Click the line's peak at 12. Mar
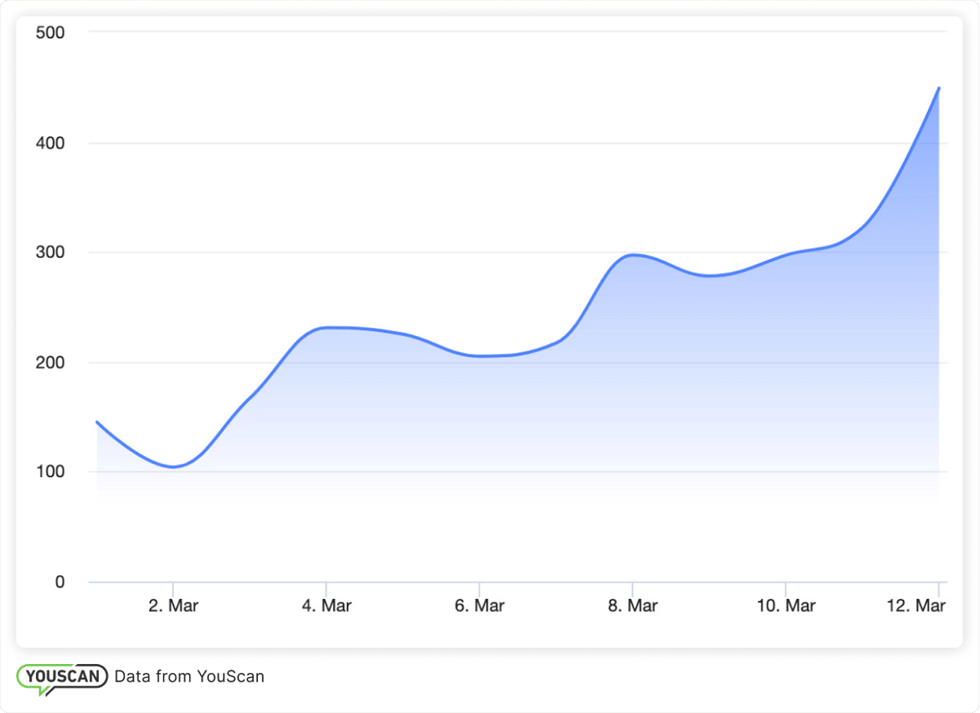 coord(939,88)
